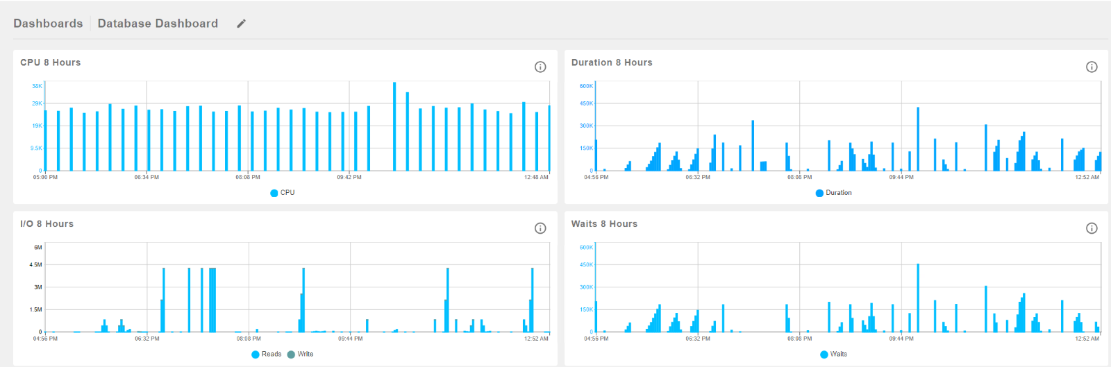Click the Write legend gray-teal color dot
The height and width of the screenshot is (367, 1111).
pos(291,354)
